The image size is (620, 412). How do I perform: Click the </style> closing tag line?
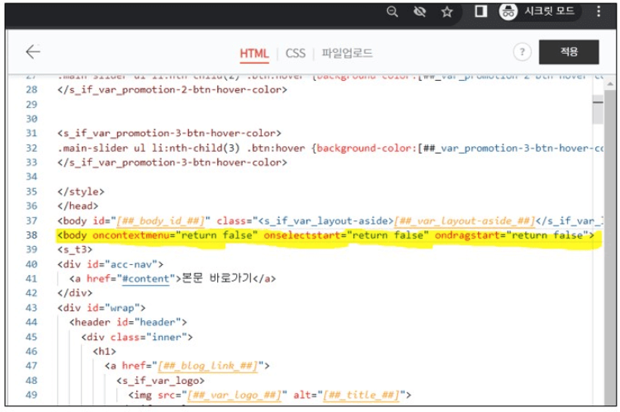(x=81, y=192)
